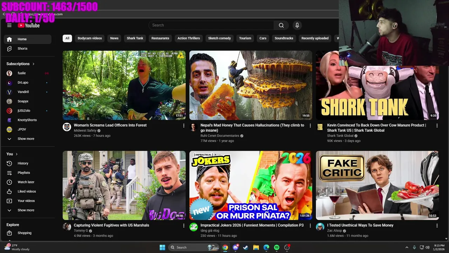Open Your videos
This screenshot has height=253, width=449.
[x=28, y=201]
